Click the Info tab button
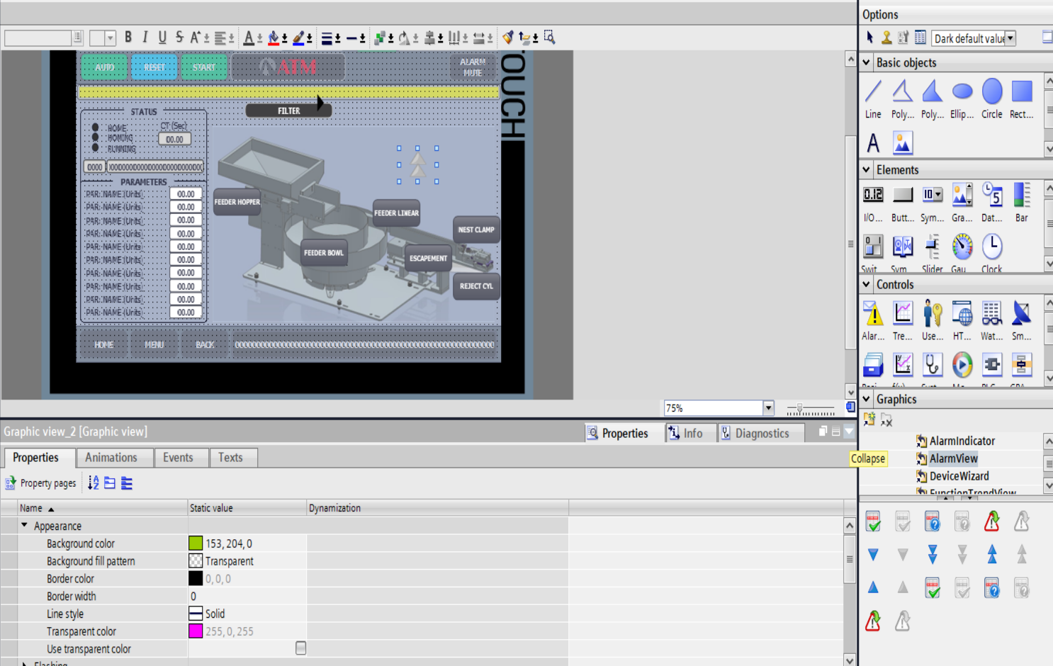Screen dimensions: 1053x666 tap(686, 433)
